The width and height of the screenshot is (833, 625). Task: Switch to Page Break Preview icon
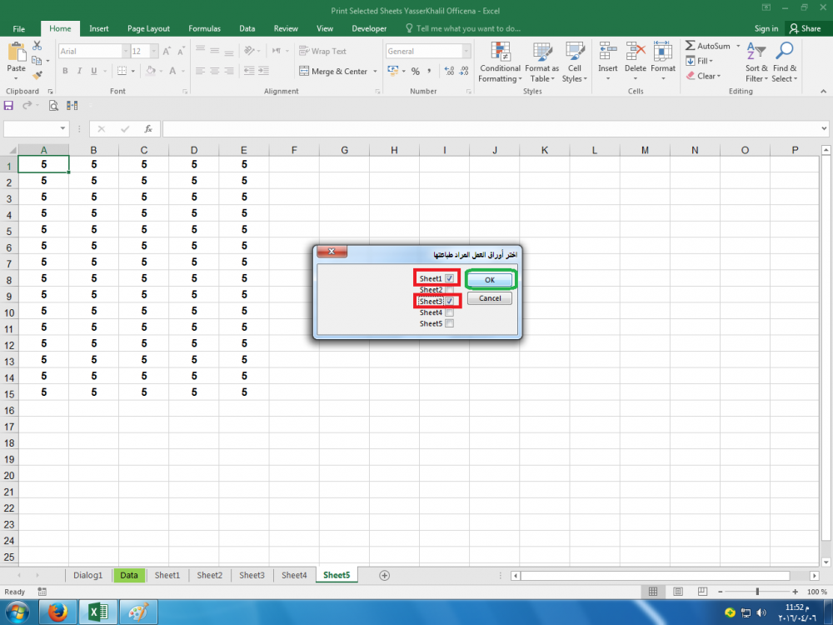coord(702,592)
